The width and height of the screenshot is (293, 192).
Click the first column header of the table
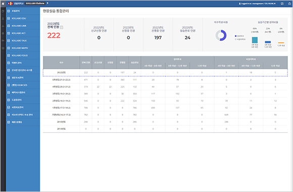click(x=61, y=63)
